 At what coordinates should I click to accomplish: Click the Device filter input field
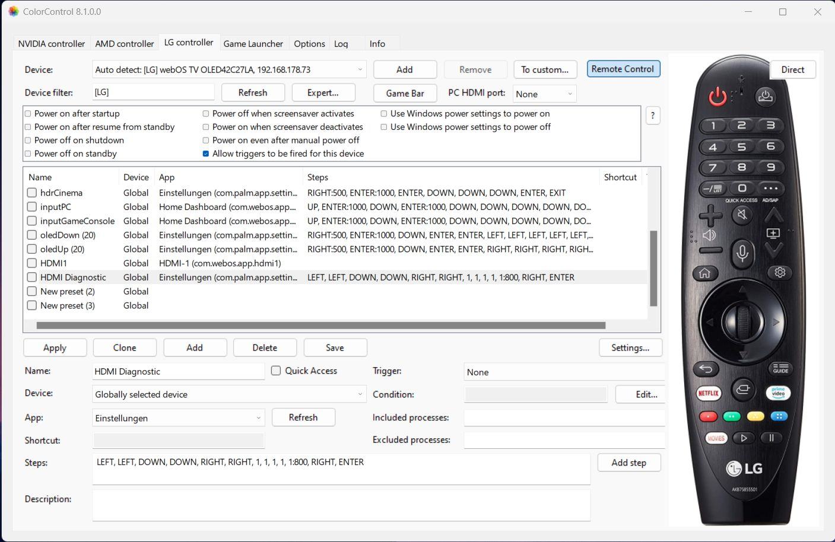(153, 93)
